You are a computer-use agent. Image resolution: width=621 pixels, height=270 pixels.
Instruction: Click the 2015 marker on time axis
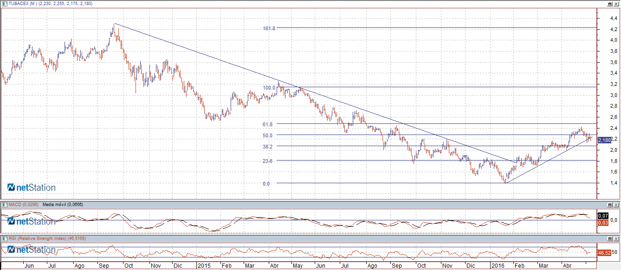pos(204,266)
